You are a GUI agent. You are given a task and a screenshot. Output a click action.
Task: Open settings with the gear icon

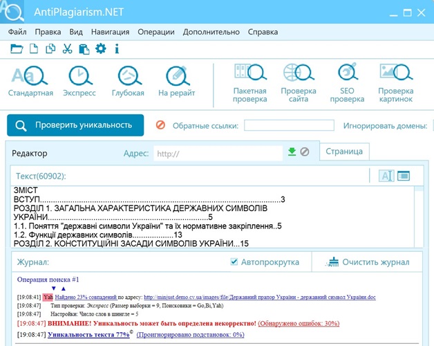(100, 49)
